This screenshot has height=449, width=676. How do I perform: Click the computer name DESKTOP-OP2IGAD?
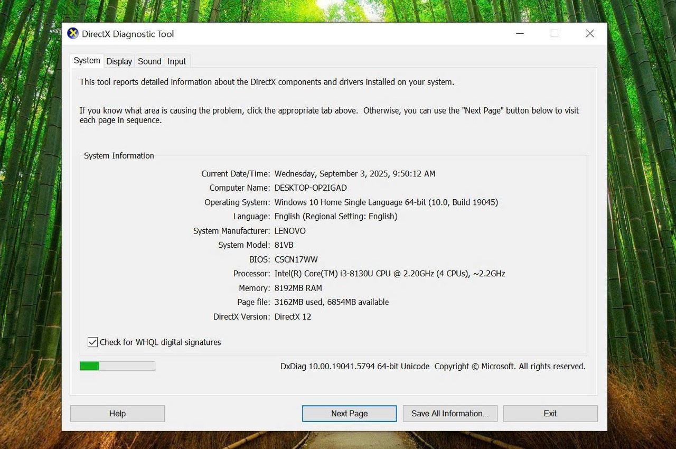[x=311, y=188]
